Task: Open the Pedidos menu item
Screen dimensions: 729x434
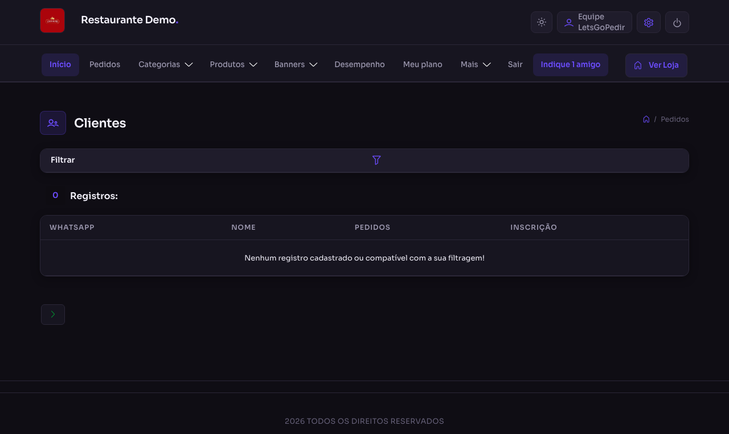Action: [105, 65]
